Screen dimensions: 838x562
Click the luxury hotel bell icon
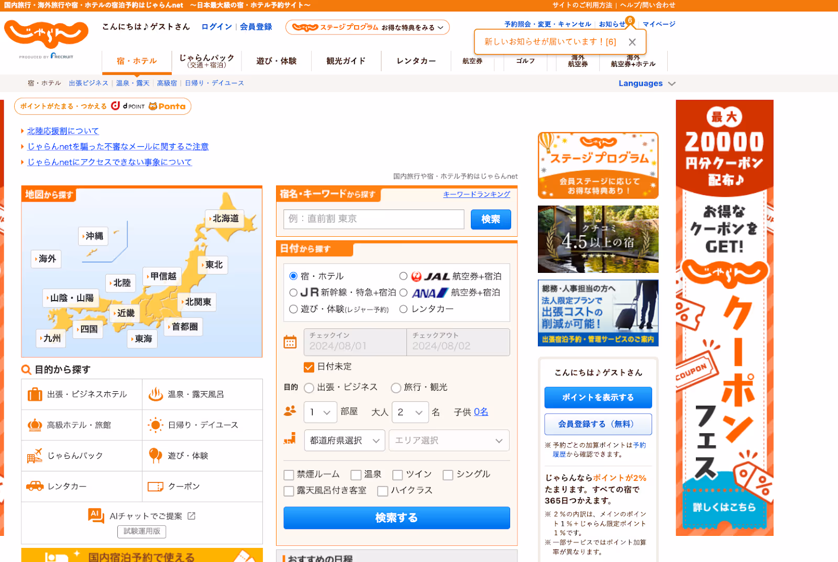click(35, 425)
